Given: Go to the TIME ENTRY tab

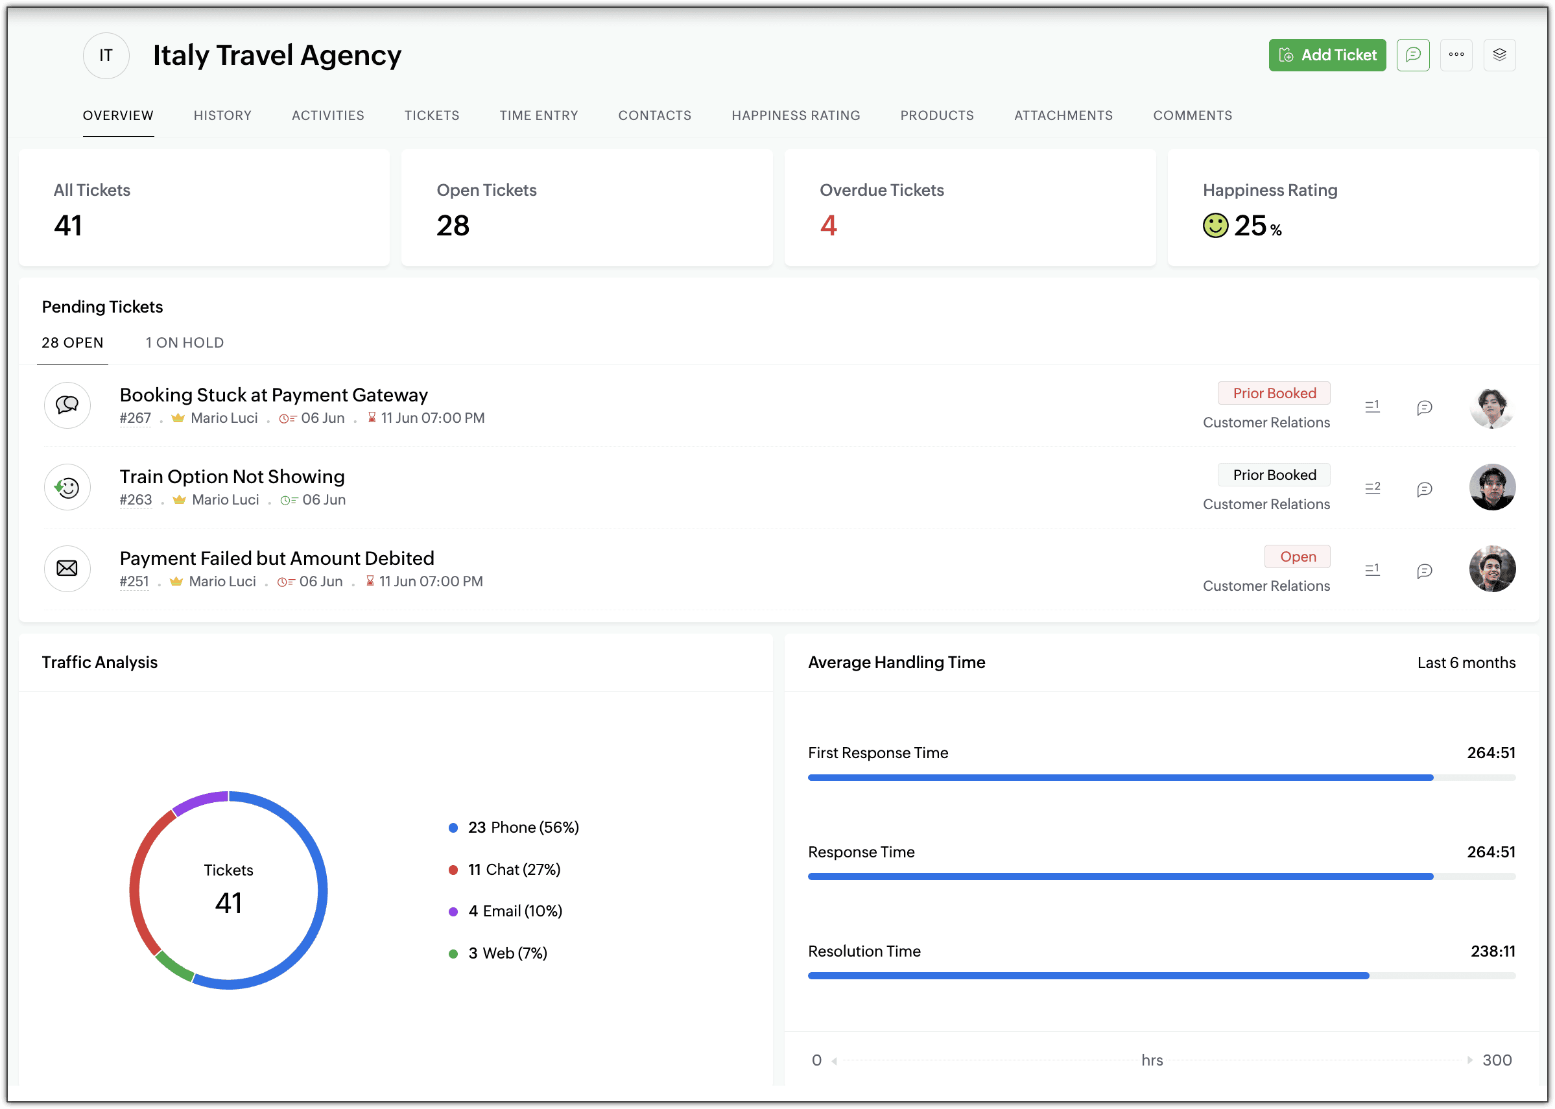Looking at the screenshot, I should (539, 115).
